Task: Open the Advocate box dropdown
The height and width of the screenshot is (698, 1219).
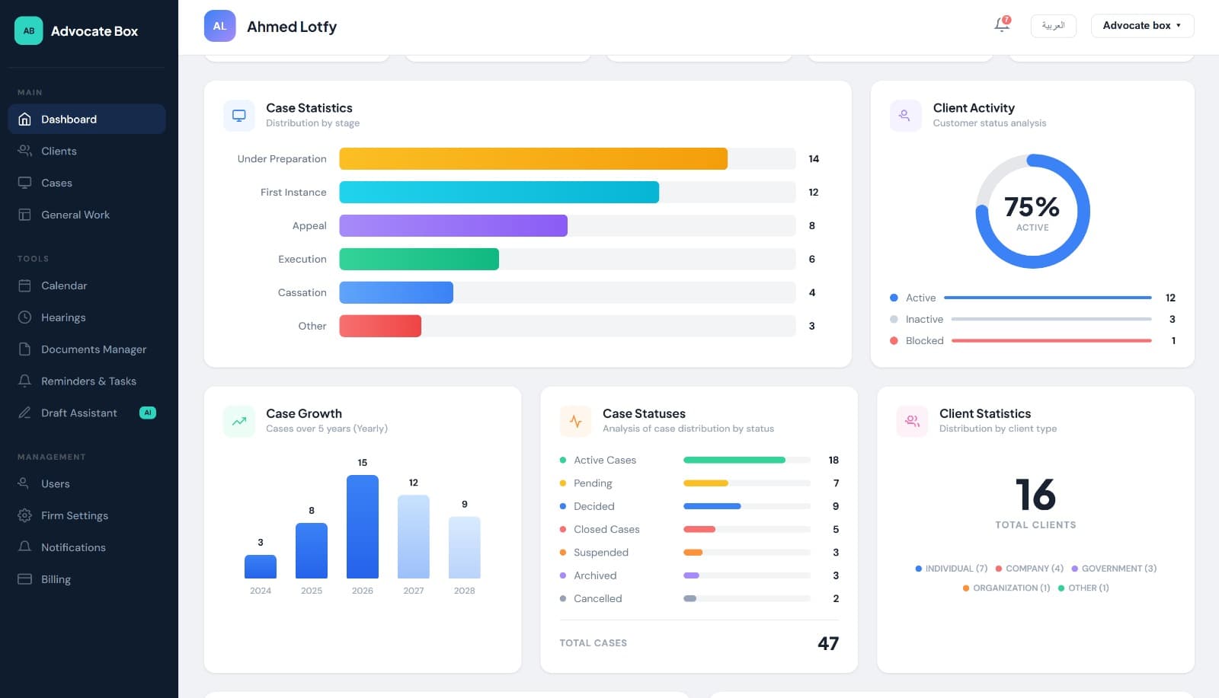Action: pyautogui.click(x=1142, y=25)
